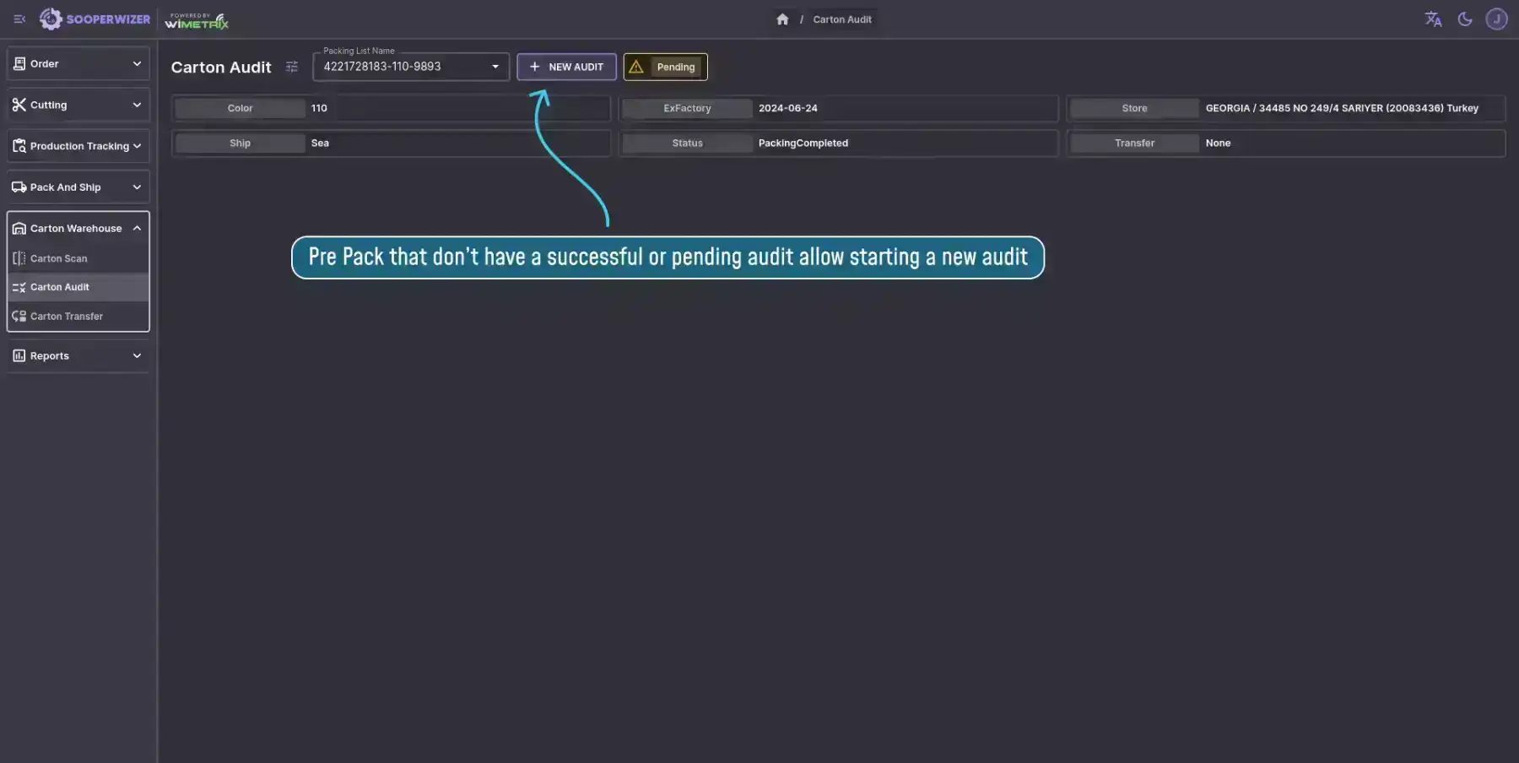Screen dimensions: 1519x763
Task: Click the Status value PackingCompleted
Action: (803, 143)
